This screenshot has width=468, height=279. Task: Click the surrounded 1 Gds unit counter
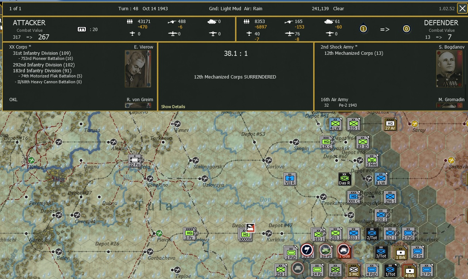[344, 251]
